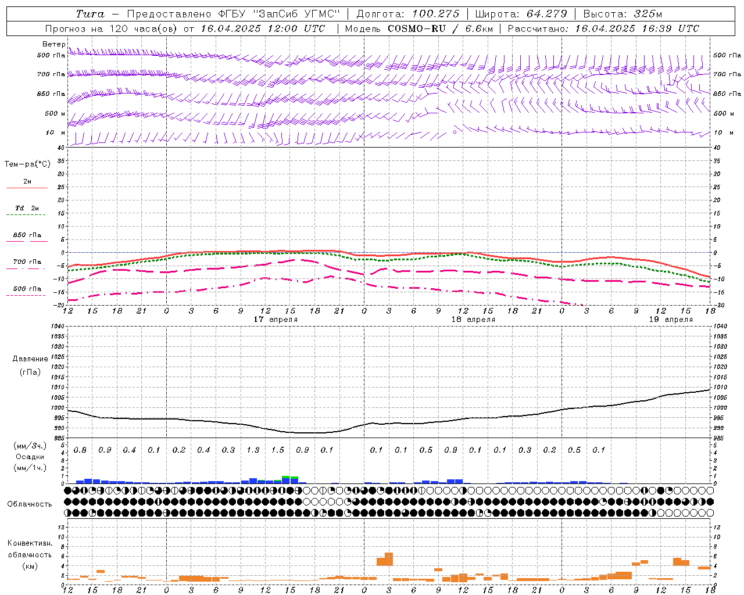The image size is (744, 595).
Task: Click the Давление pressure panel label
Action: [x=30, y=359]
